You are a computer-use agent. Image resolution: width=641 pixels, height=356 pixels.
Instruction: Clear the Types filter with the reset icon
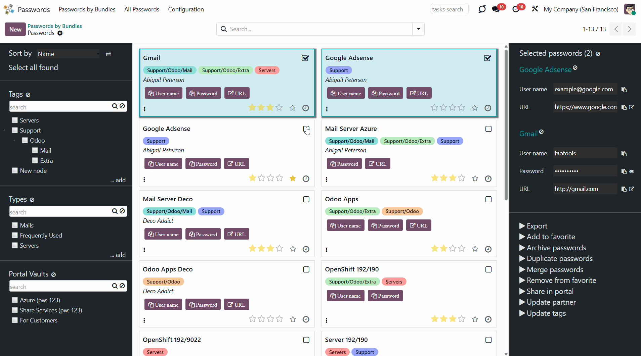(32, 200)
